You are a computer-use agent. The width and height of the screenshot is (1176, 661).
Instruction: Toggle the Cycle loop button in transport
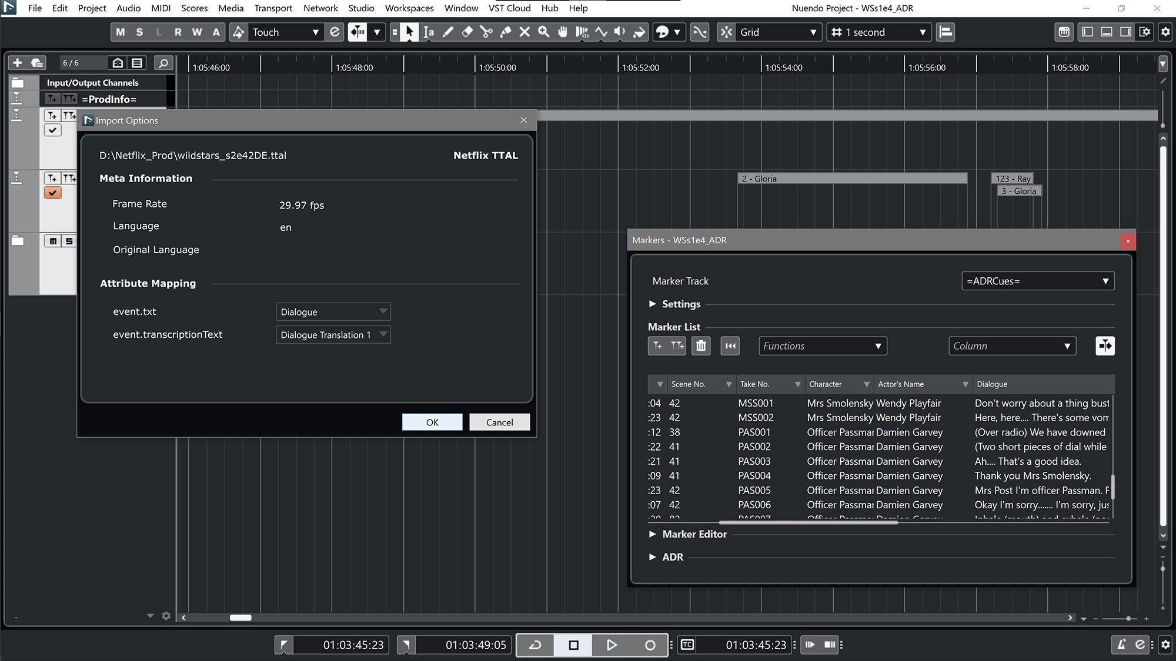(x=535, y=645)
